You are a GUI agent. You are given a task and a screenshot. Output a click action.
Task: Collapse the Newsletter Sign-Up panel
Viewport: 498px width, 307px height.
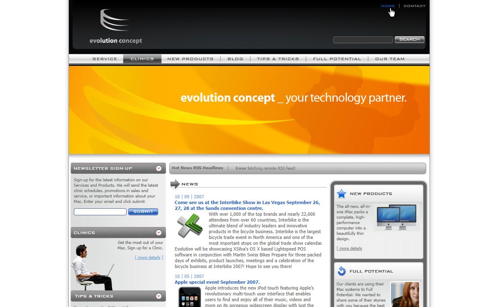tap(159, 168)
